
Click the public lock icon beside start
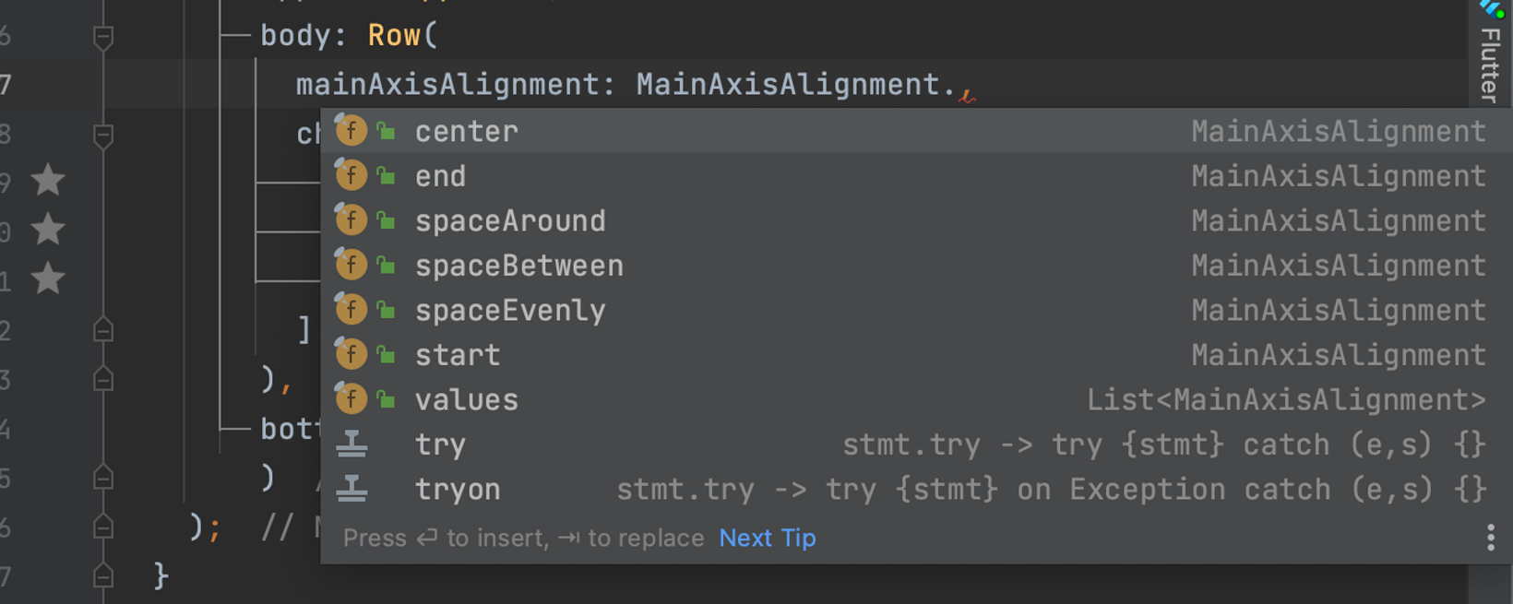tap(387, 355)
